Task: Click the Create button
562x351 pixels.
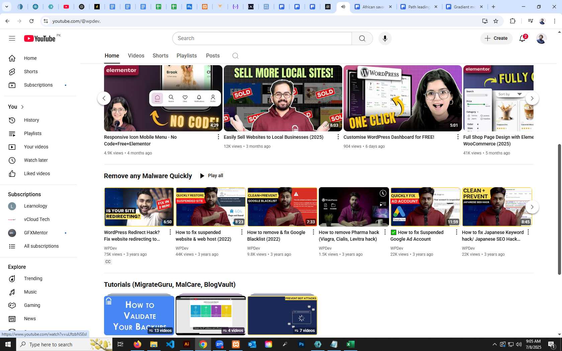Action: (x=496, y=38)
